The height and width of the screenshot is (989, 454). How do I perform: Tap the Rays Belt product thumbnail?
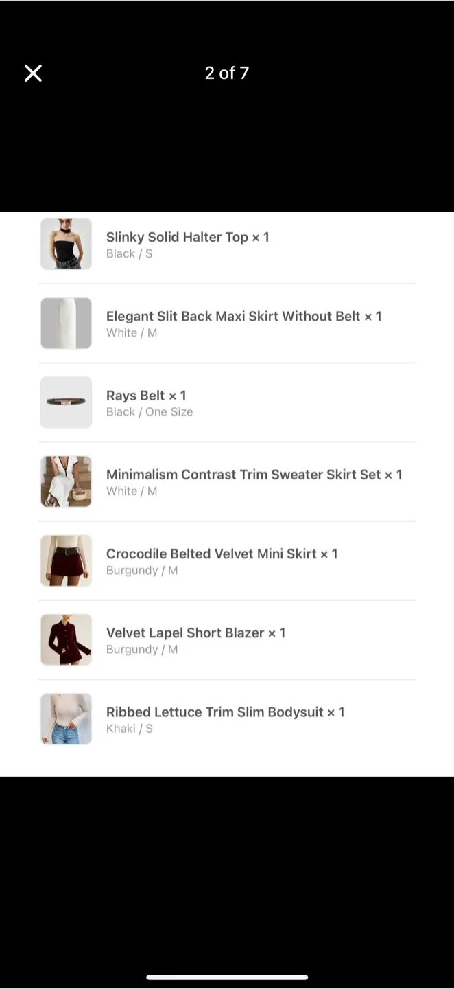pos(66,402)
